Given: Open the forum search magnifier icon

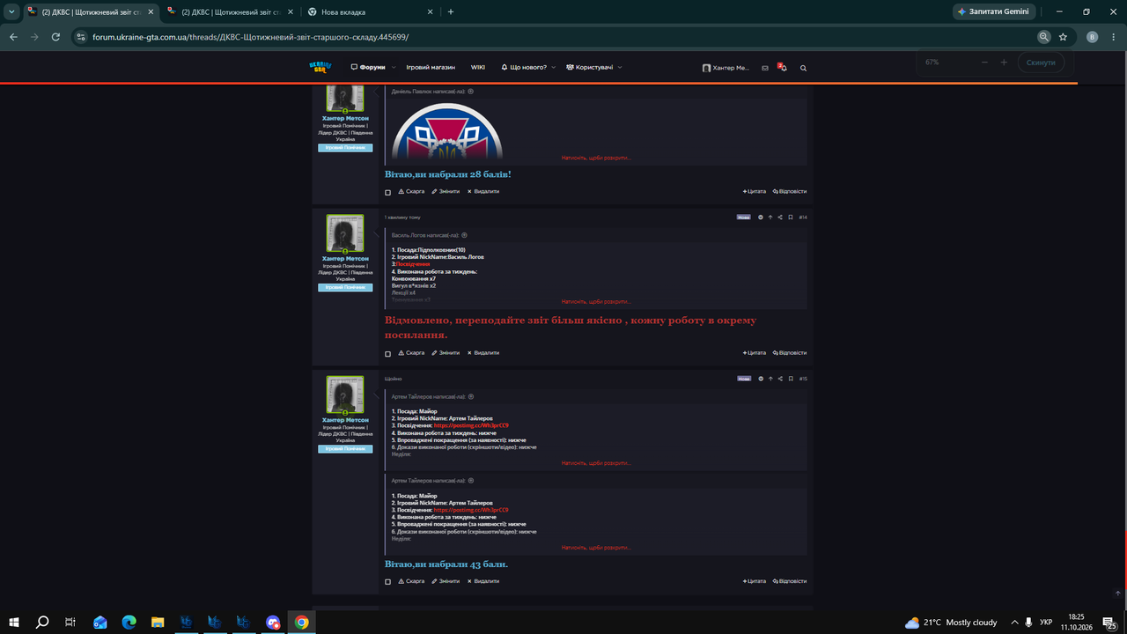Looking at the screenshot, I should point(803,68).
